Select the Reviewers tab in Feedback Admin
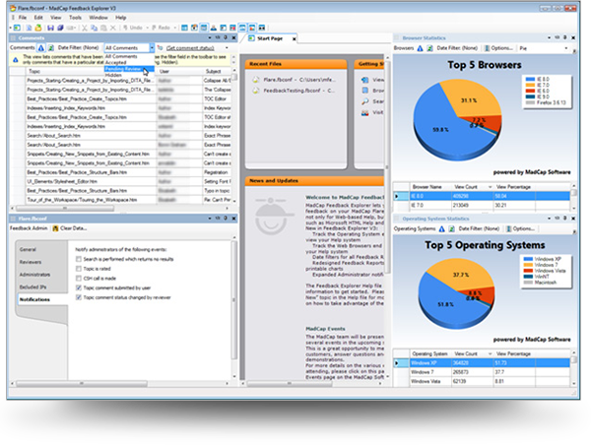 (31, 262)
